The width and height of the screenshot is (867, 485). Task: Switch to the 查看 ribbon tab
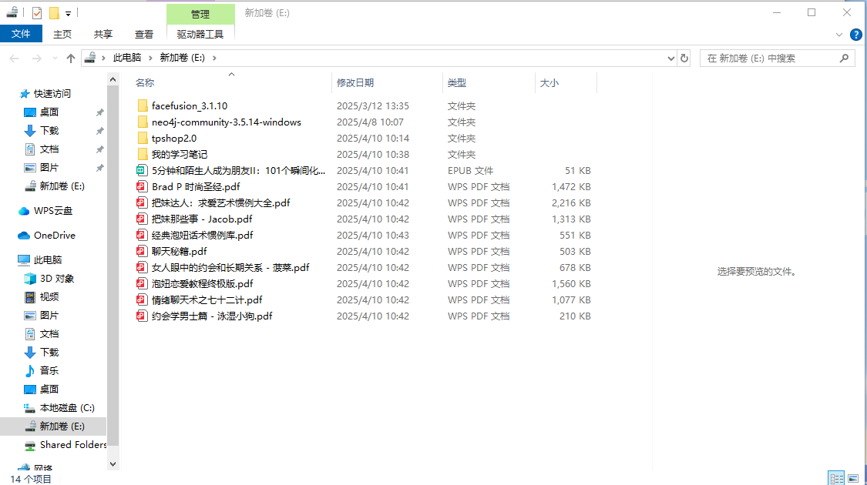click(x=144, y=34)
